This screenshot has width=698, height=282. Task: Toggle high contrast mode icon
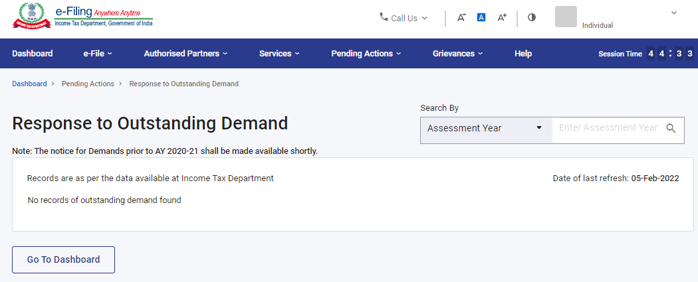[x=532, y=17]
